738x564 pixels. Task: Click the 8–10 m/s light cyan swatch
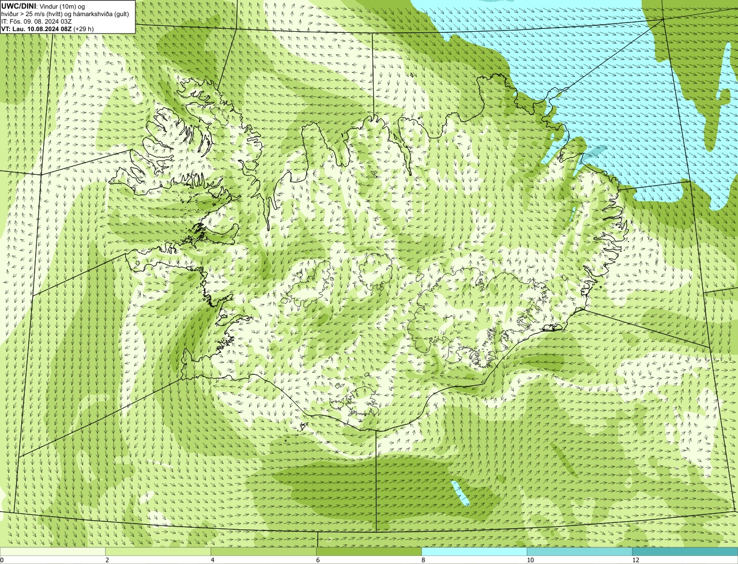(475, 551)
